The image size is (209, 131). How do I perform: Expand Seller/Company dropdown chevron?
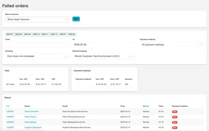134,56
